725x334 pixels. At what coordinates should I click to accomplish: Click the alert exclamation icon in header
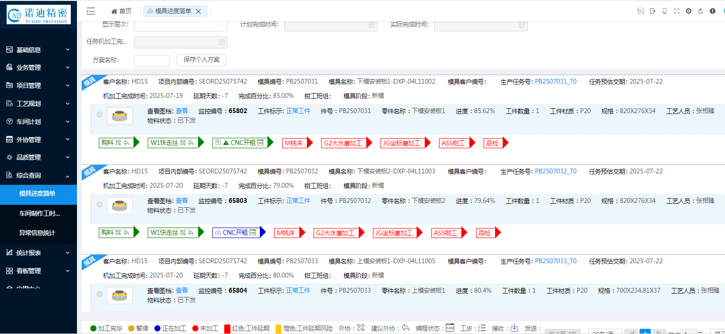click(x=713, y=11)
